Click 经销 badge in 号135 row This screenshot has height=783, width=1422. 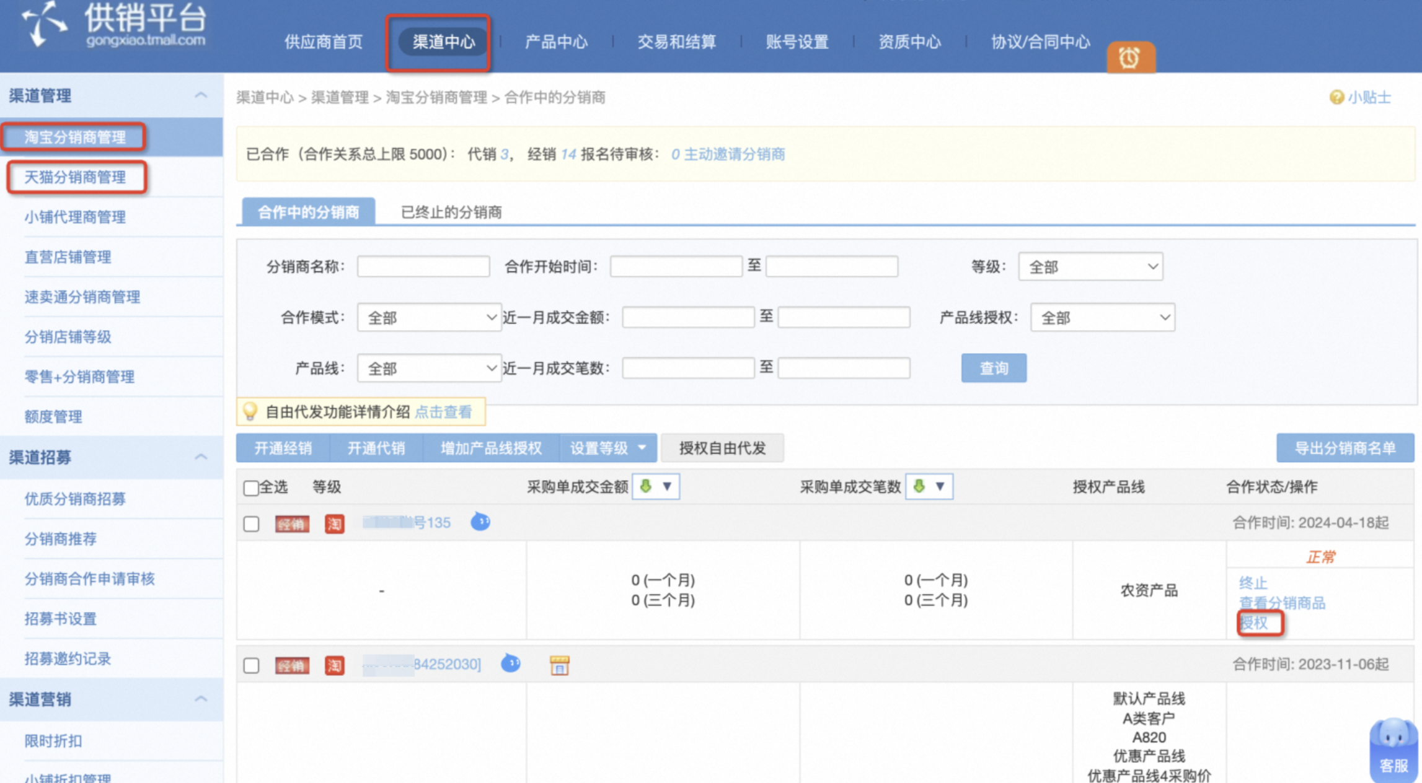tap(292, 525)
